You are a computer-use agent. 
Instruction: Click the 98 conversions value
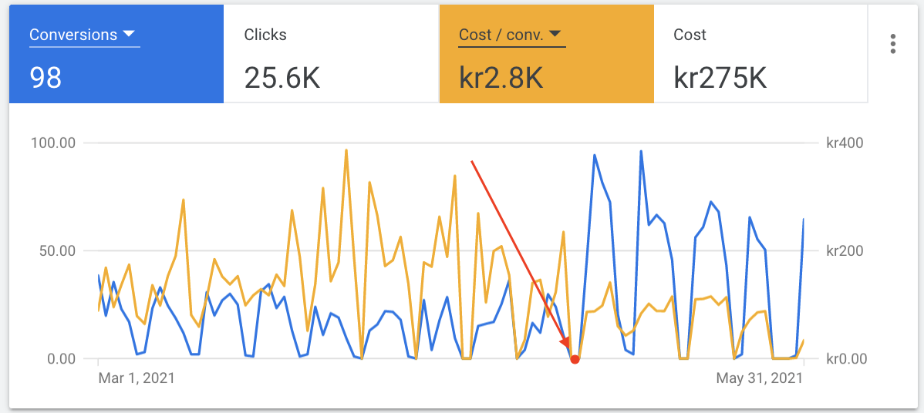pyautogui.click(x=46, y=77)
